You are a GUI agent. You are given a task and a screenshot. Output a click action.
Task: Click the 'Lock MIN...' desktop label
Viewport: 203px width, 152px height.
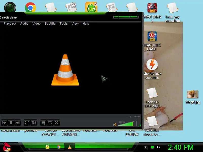111,131
